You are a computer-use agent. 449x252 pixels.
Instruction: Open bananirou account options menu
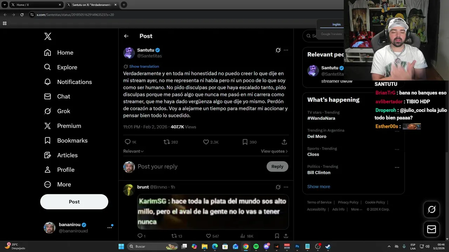point(109,227)
